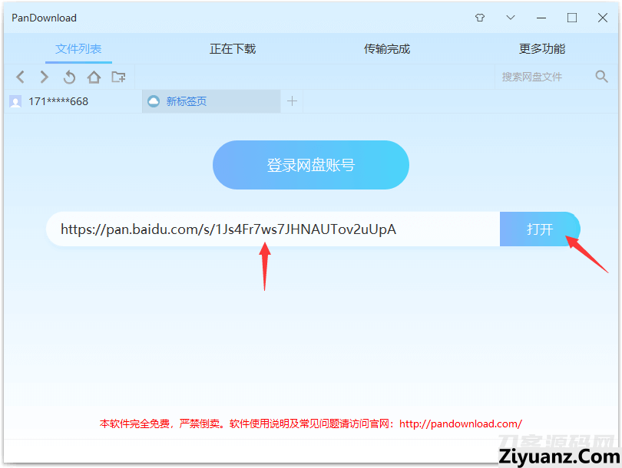Expand the title bar dropdown menu arrow

[x=511, y=18]
